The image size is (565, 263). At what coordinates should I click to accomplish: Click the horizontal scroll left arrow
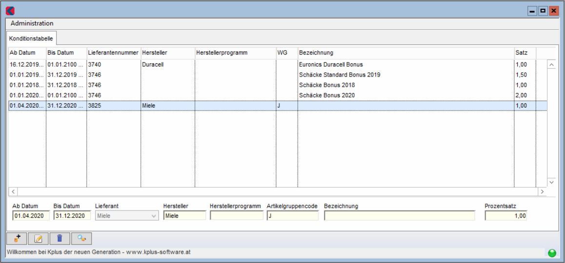coord(13,192)
